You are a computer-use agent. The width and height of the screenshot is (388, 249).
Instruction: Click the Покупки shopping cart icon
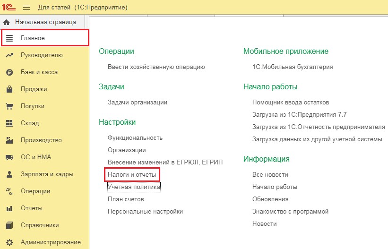pos(9,106)
